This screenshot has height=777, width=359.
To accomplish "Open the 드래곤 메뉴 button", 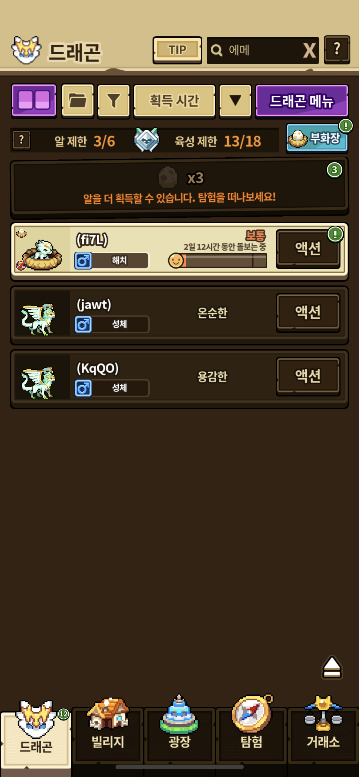I will click(x=302, y=101).
